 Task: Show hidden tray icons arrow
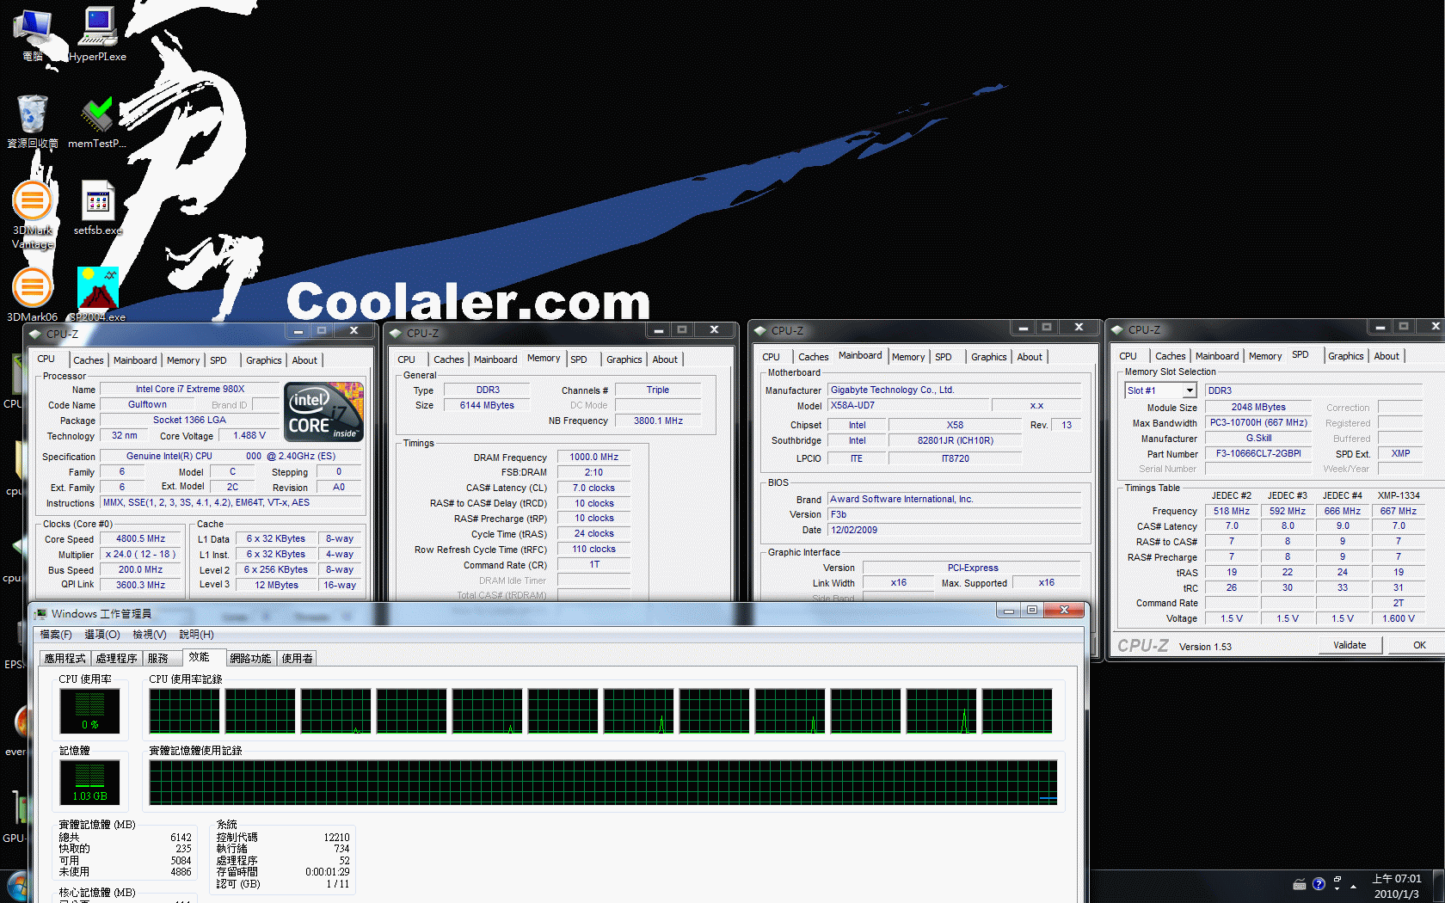coord(1353,886)
